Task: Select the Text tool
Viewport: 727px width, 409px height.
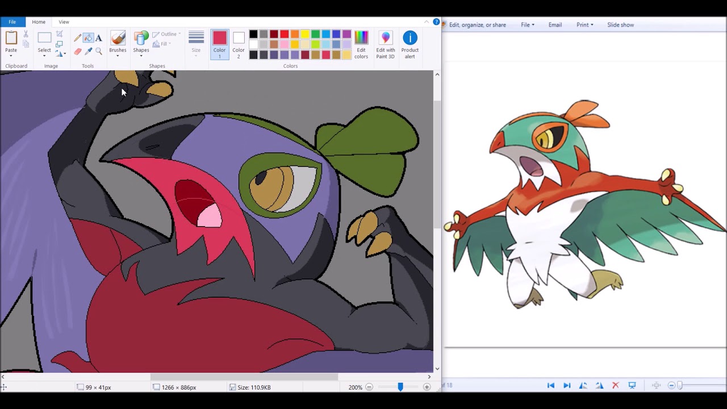Action: pyautogui.click(x=99, y=38)
